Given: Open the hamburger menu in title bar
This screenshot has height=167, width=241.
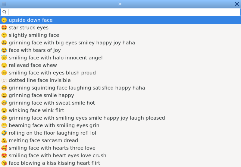Looking at the screenshot, I should 4,4.
